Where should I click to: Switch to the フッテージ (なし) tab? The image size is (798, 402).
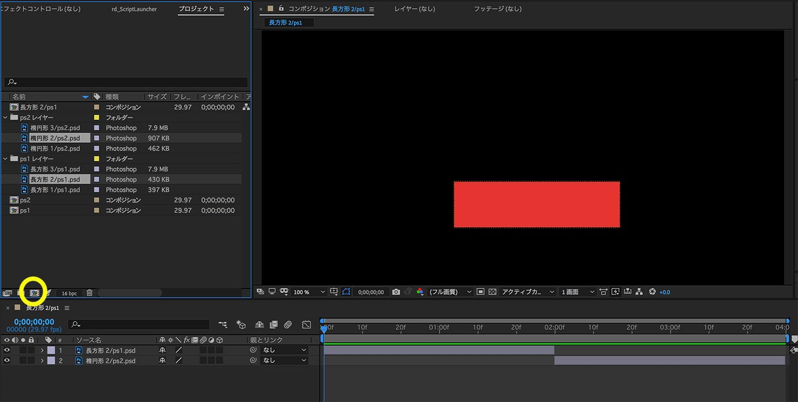[497, 9]
